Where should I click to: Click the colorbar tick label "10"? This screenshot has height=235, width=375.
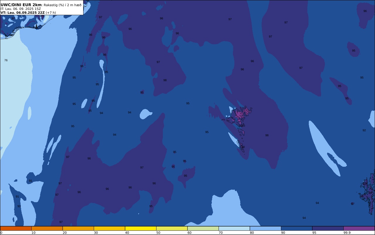tap(33, 233)
